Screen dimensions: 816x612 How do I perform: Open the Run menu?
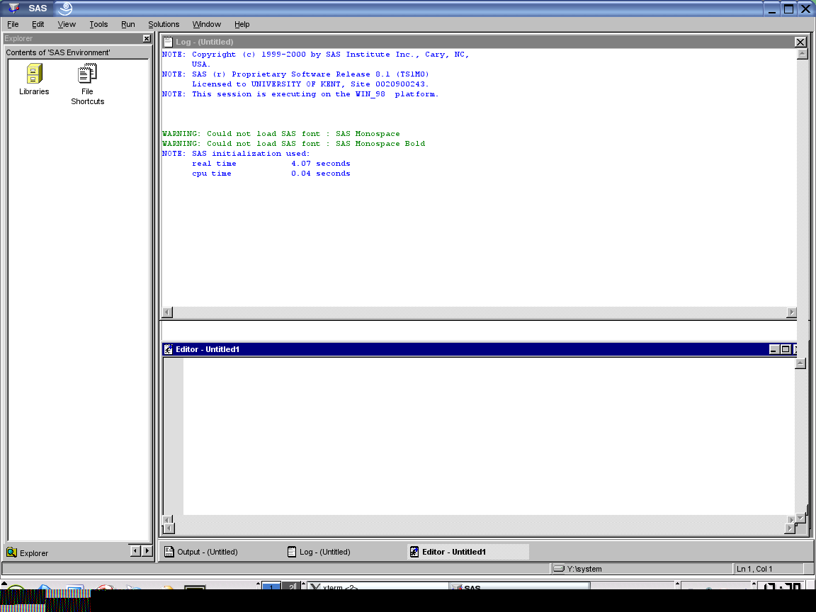click(x=127, y=23)
